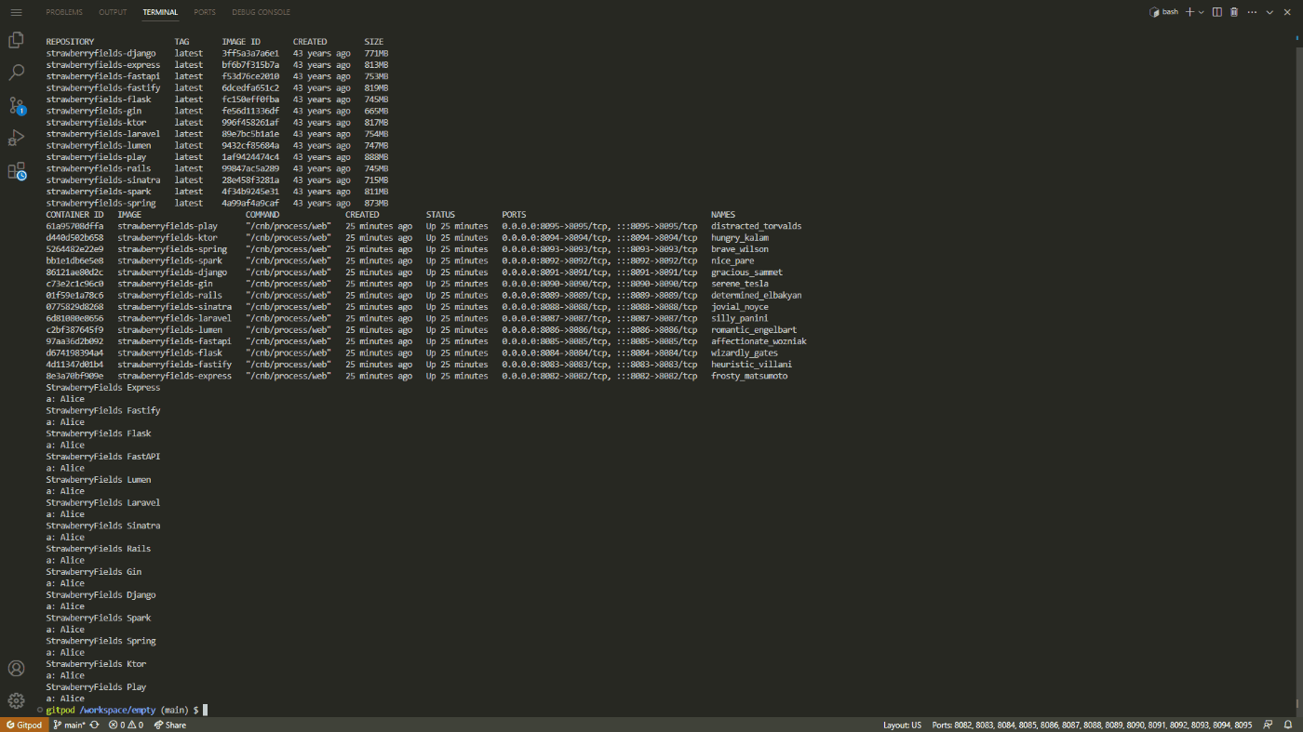The height and width of the screenshot is (732, 1303).
Task: Open the Accounts menu icon
Action: click(16, 669)
